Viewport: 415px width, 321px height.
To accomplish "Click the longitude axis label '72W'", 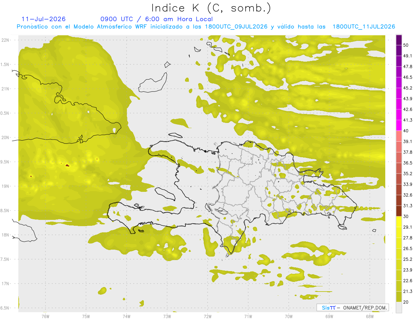I will pyautogui.click(x=208, y=316).
